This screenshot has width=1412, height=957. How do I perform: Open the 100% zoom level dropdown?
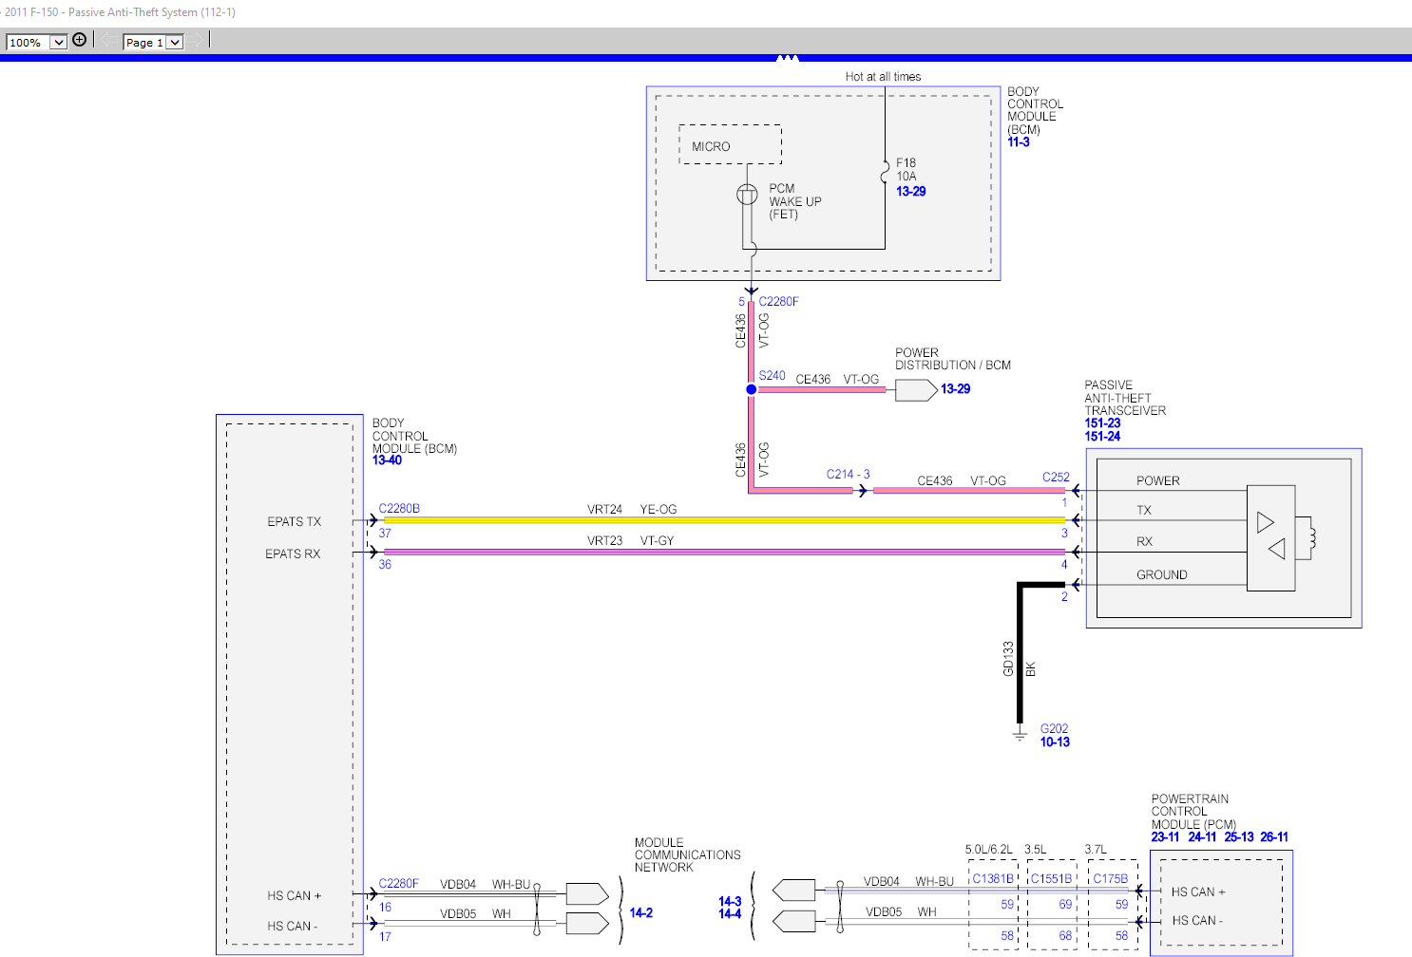(36, 42)
